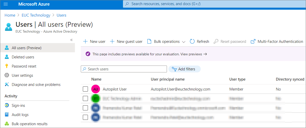Click the Add filters button

tap(184, 69)
